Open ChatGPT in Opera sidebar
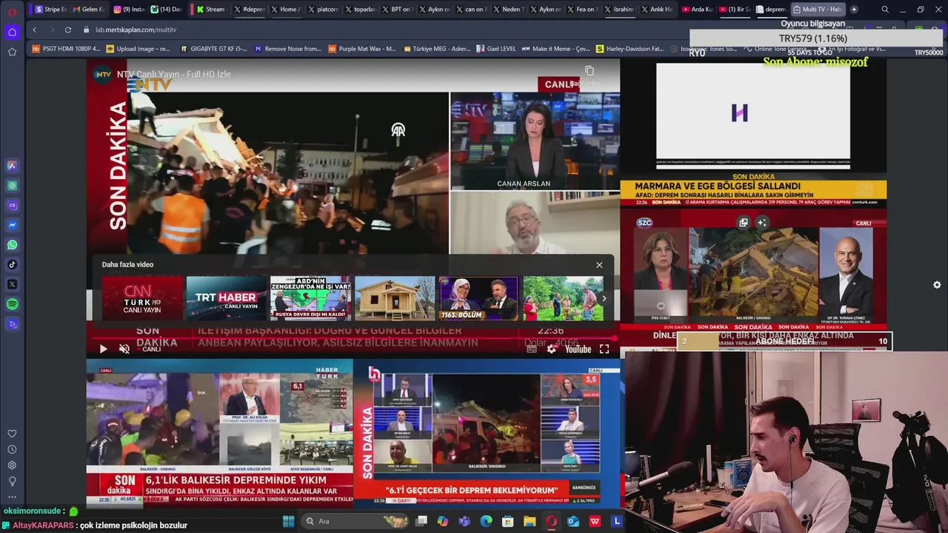Image resolution: width=948 pixels, height=533 pixels. tap(12, 186)
